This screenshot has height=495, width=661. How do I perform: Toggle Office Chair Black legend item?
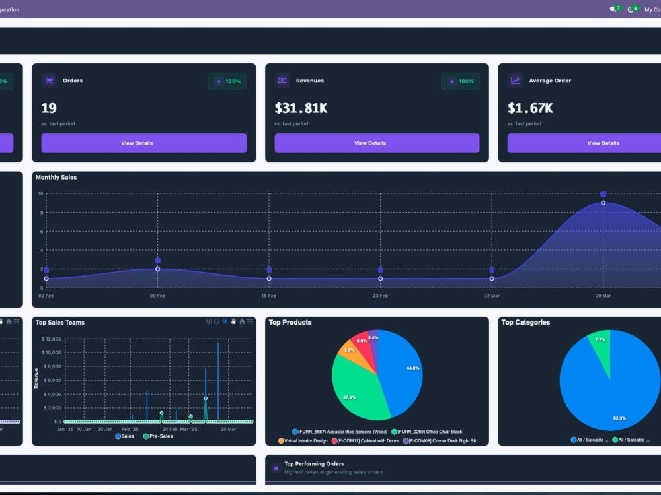tap(426, 432)
